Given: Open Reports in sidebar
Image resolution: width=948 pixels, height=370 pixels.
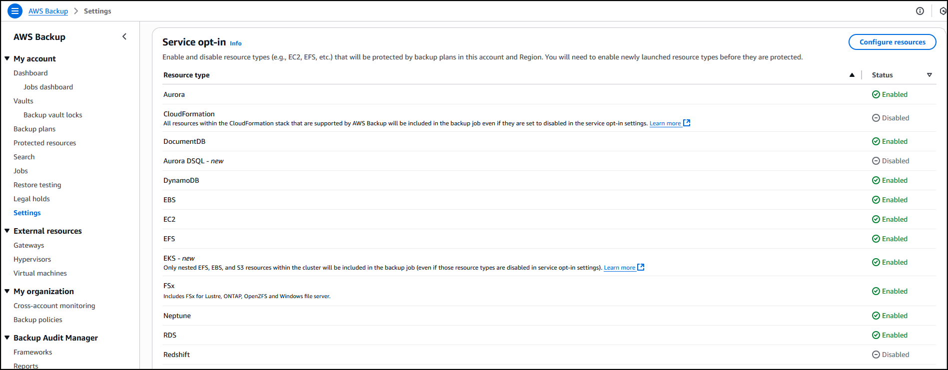Looking at the screenshot, I should (26, 366).
